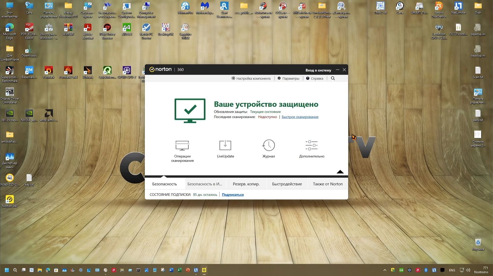Select the Диспетчер задач desktop shortcut
Image resolution: width=493 pixels, height=276 pixels.
pyautogui.click(x=10, y=160)
